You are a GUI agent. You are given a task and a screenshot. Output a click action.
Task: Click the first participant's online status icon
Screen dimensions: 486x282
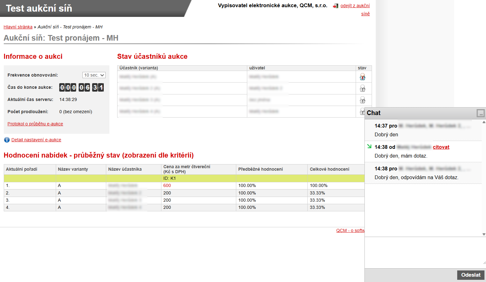pyautogui.click(x=363, y=77)
